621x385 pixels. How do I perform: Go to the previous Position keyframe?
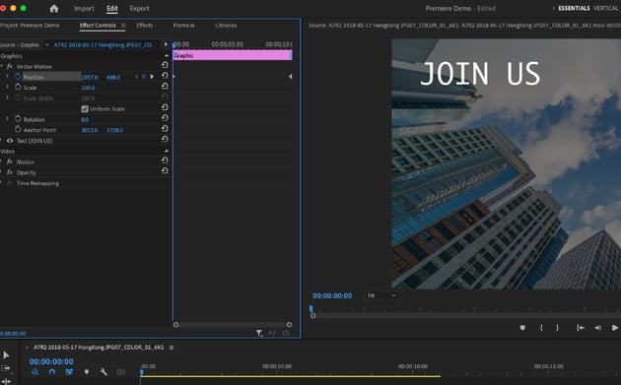tap(136, 77)
